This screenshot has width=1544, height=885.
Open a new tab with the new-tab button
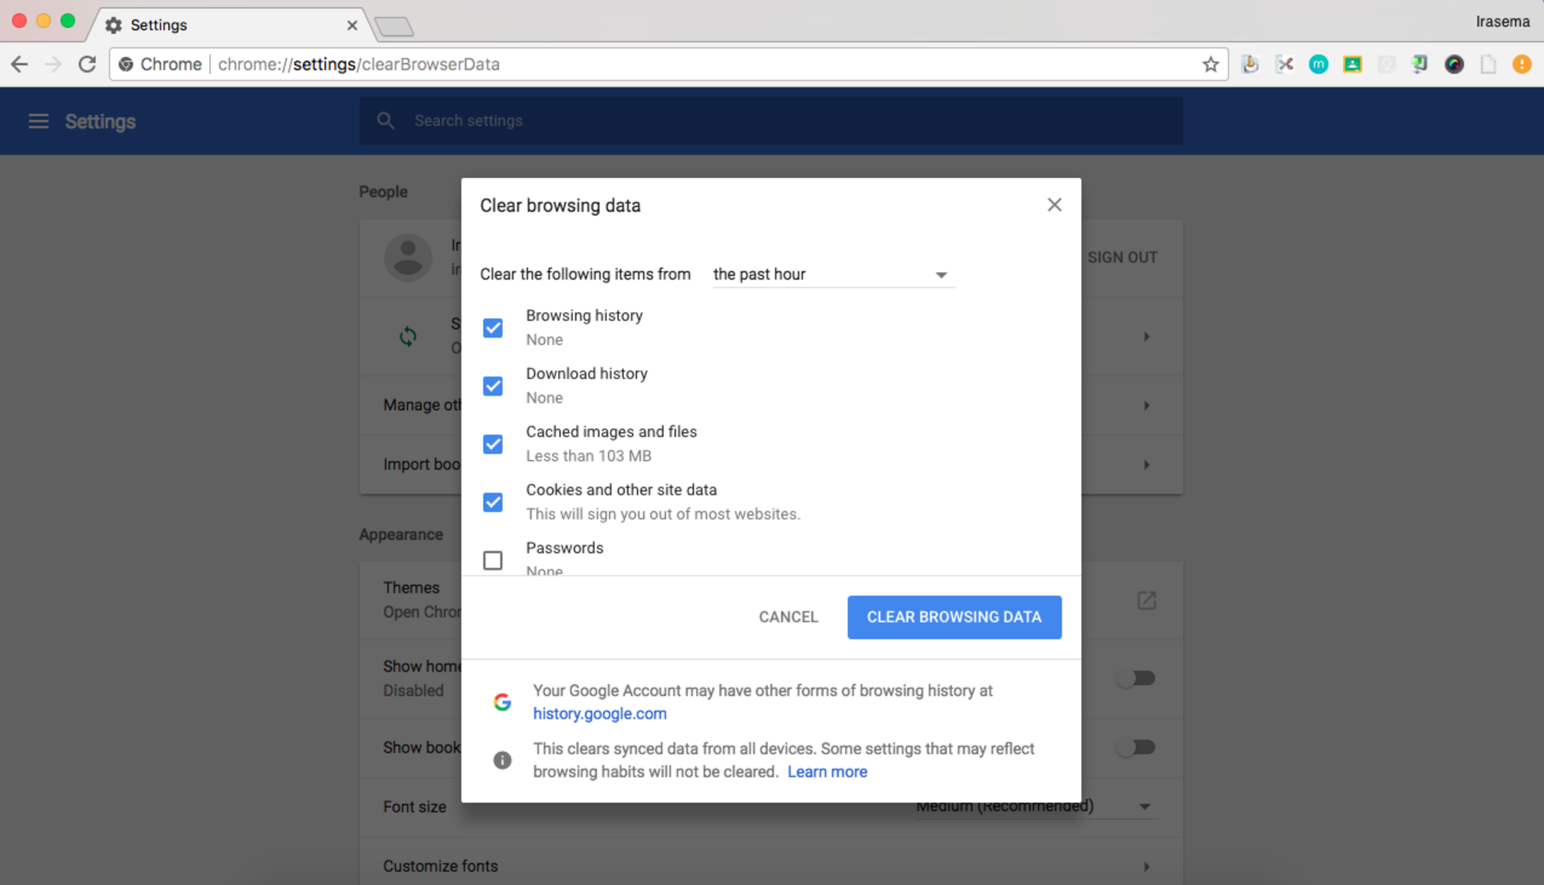click(x=394, y=27)
